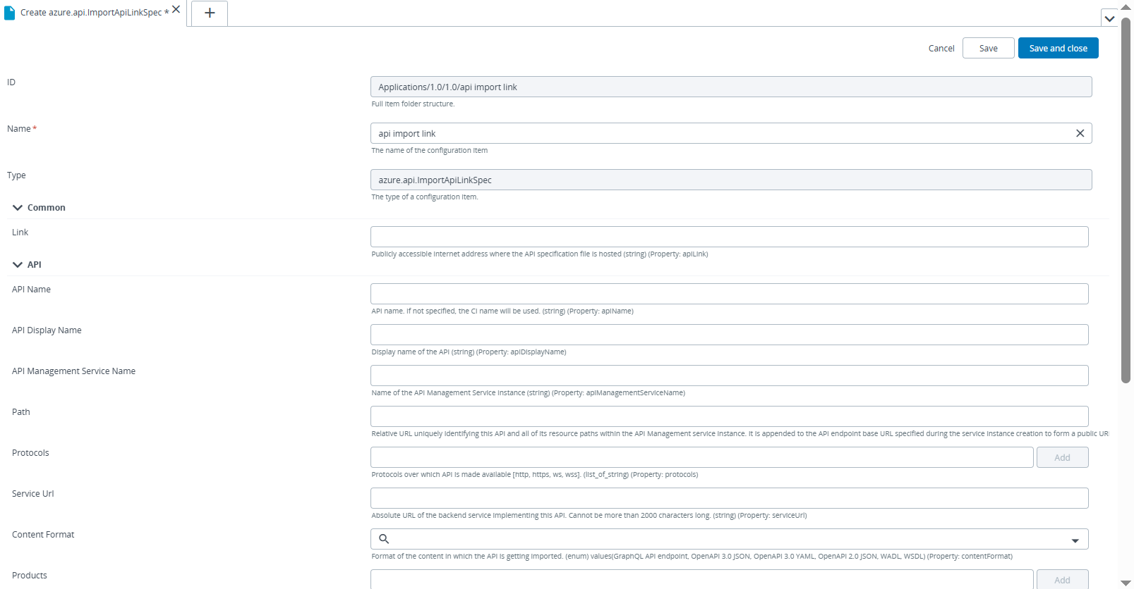The width and height of the screenshot is (1134, 589).
Task: Click the file icon on the tab
Action: (x=9, y=13)
